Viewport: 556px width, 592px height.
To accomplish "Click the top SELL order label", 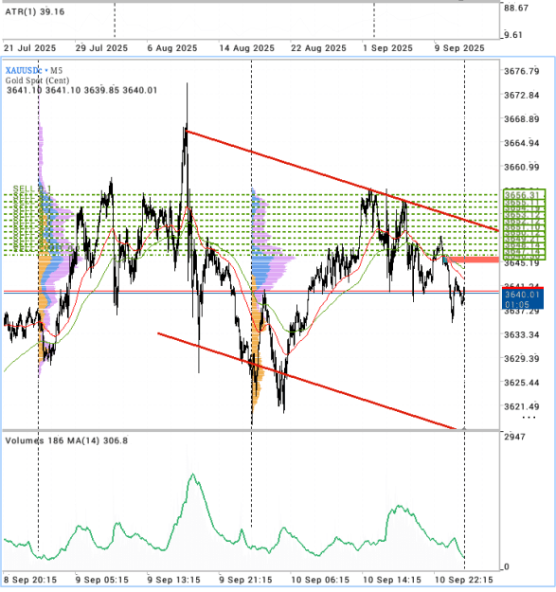I will (x=32, y=188).
